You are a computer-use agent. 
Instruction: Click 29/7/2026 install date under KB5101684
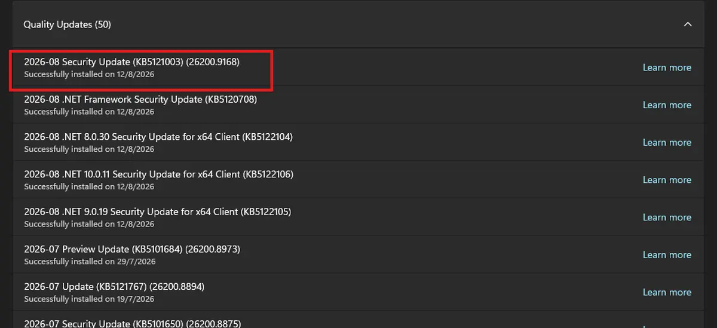tap(90, 262)
